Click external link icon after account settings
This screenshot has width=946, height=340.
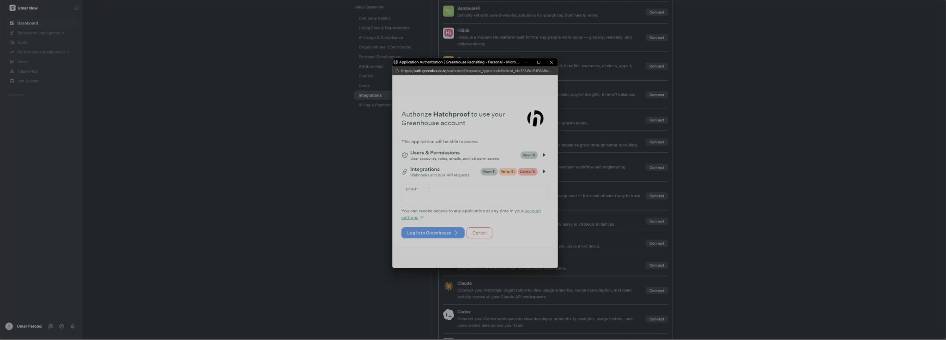421,217
